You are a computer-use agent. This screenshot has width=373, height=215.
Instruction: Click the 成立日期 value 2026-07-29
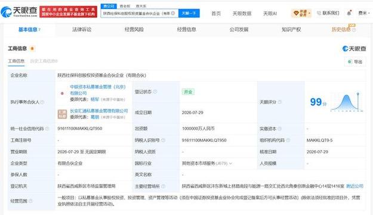pyautogui.click(x=192, y=113)
